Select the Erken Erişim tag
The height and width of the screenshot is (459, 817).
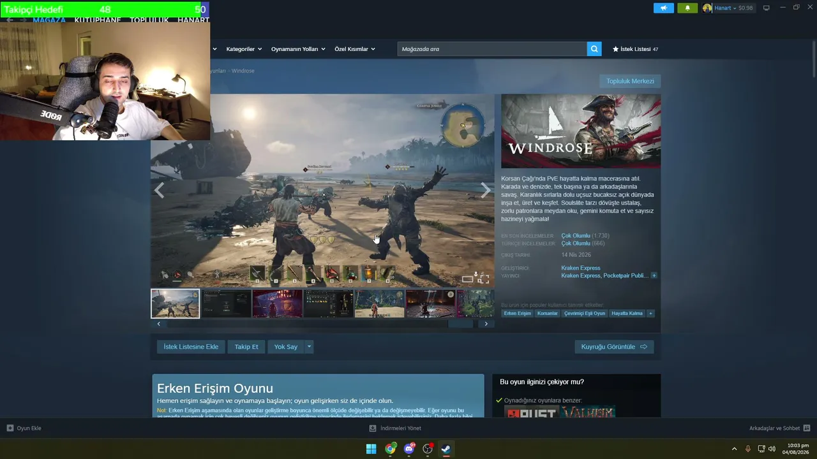click(x=517, y=314)
